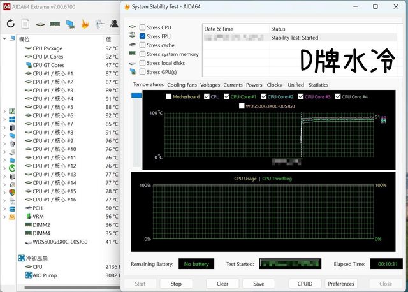This screenshot has width=408, height=292.
Task: Open the Report page icon in toolbar
Action: [25, 24]
